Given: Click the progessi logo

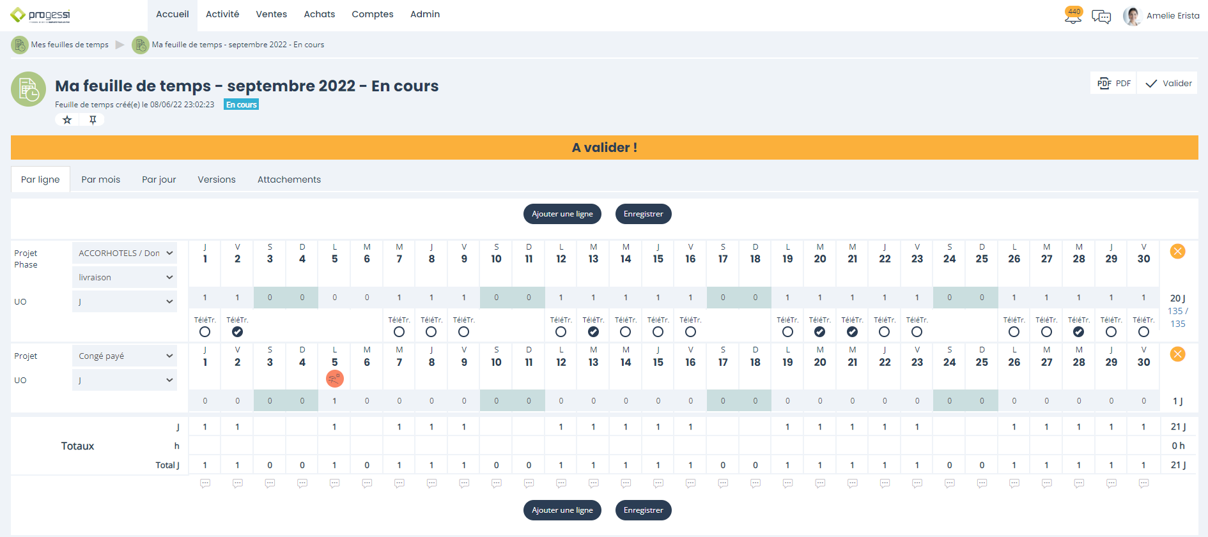Looking at the screenshot, I should point(41,15).
